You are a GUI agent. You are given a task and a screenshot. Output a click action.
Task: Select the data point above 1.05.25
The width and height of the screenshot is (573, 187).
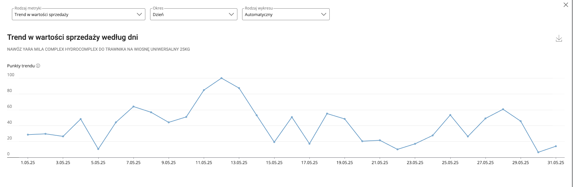coord(28,135)
